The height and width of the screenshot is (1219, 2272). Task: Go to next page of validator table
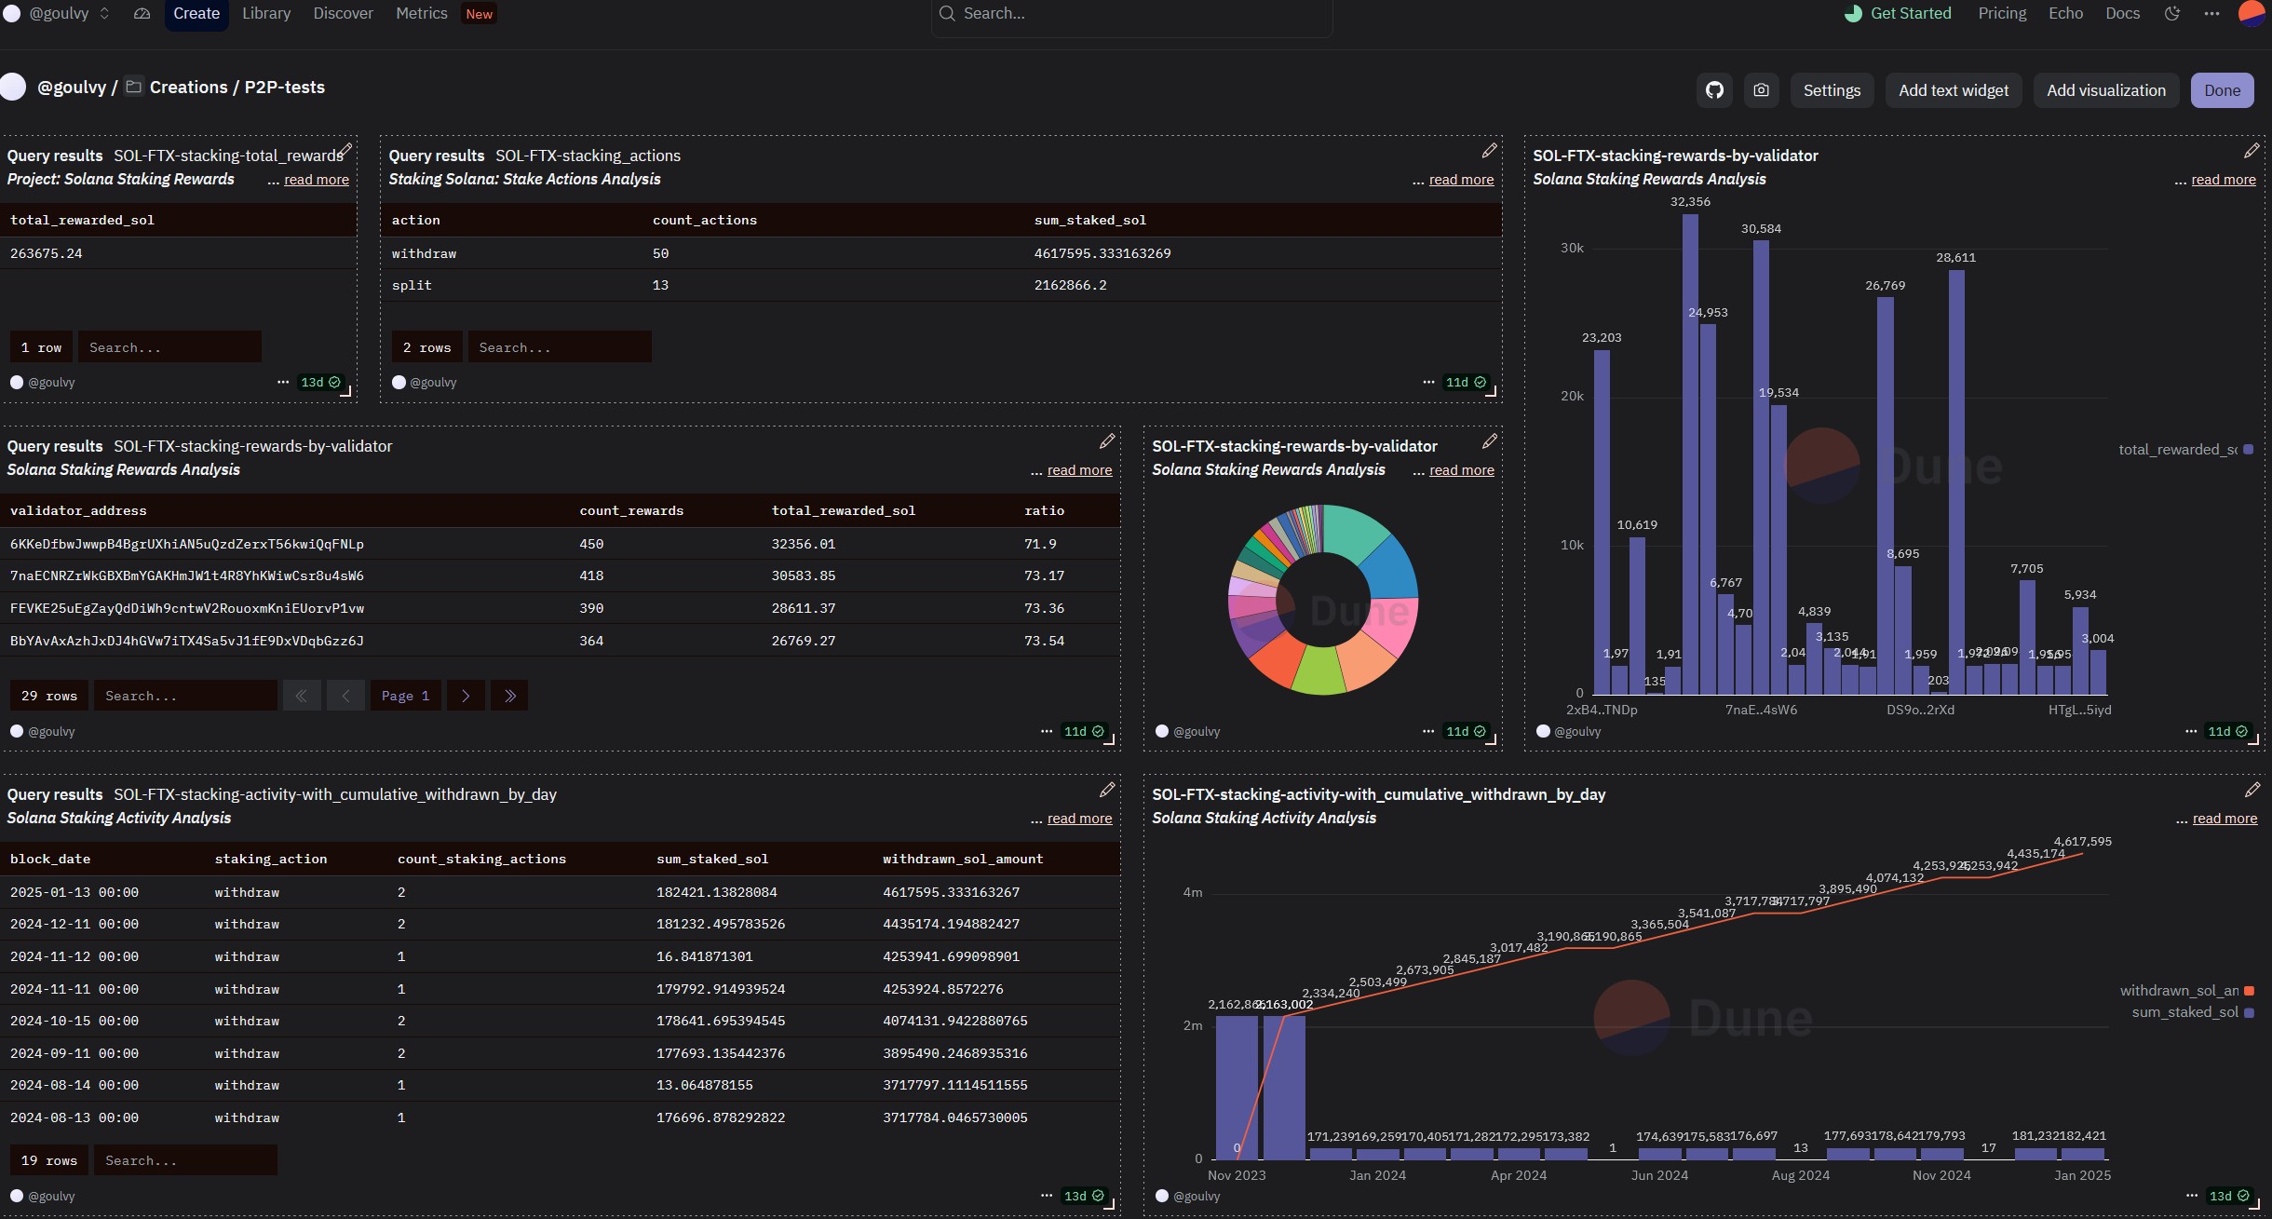(x=466, y=696)
